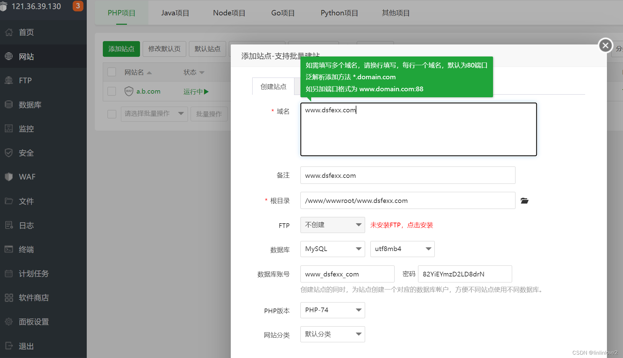This screenshot has height=358, width=623.
Task: Click the log icon beside 日志
Action: click(9, 225)
